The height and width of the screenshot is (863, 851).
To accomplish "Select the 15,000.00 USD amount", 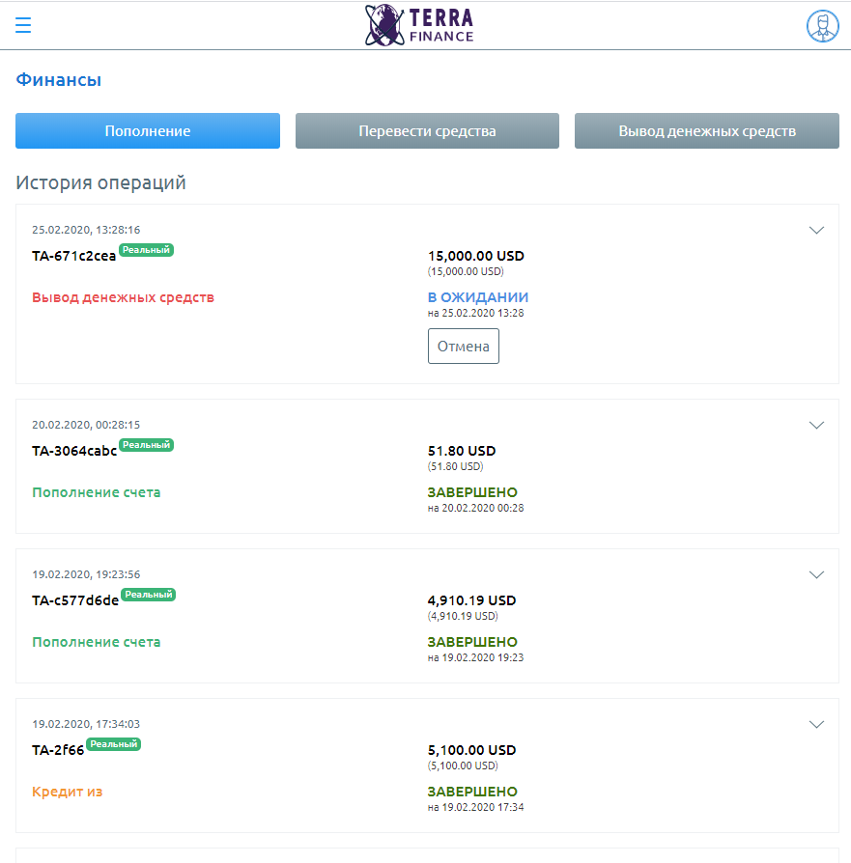I will pyautogui.click(x=476, y=256).
